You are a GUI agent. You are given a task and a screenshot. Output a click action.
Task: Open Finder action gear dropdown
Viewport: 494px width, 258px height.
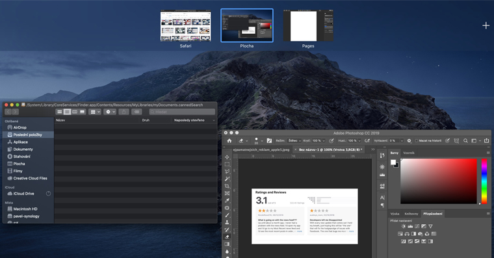(110, 112)
